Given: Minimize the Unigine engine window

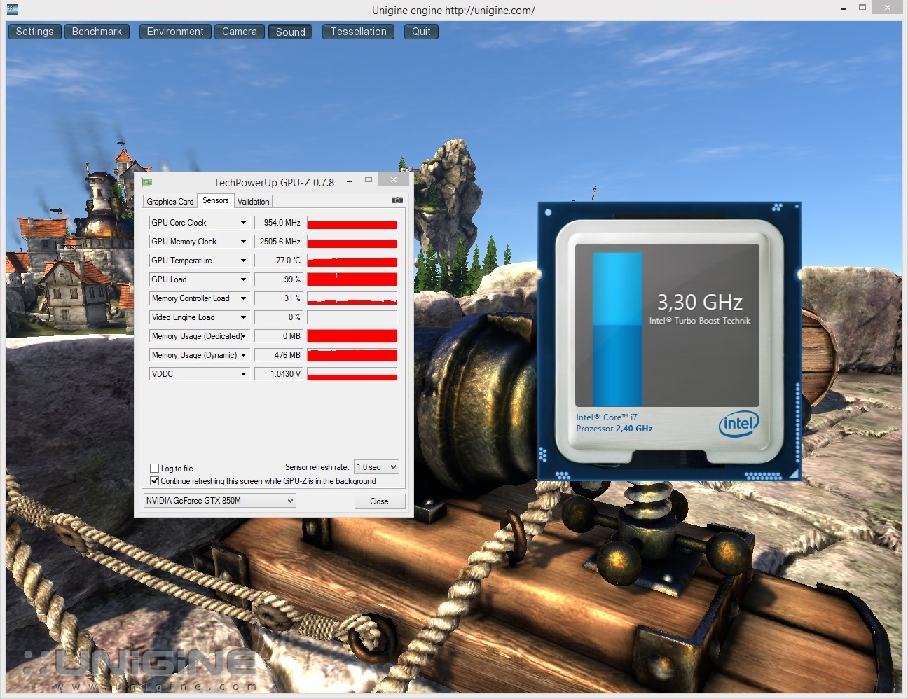Looking at the screenshot, I should [842, 8].
